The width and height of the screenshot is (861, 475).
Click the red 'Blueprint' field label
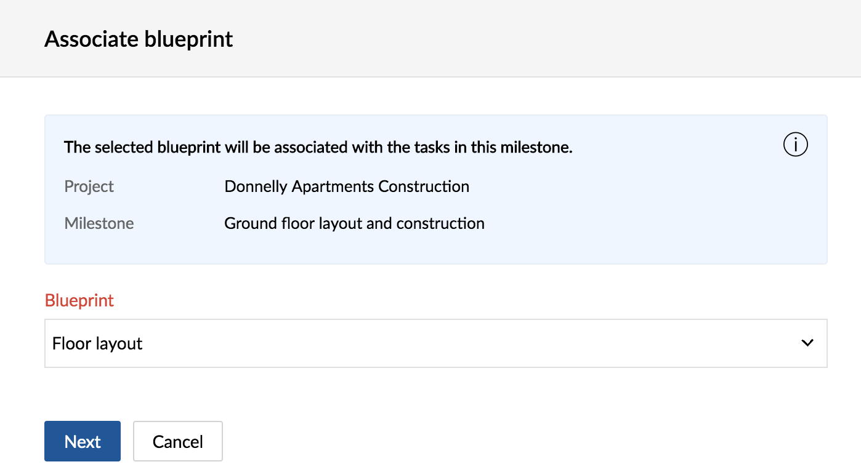click(79, 300)
